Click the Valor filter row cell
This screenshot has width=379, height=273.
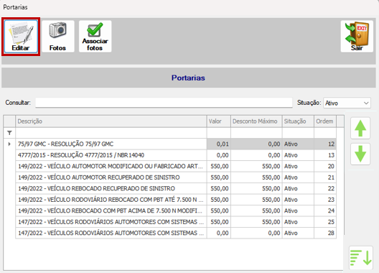pos(219,133)
